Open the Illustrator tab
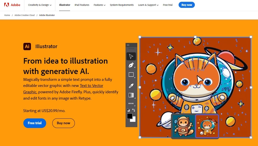The height and width of the screenshot is (146, 258). (65, 5)
